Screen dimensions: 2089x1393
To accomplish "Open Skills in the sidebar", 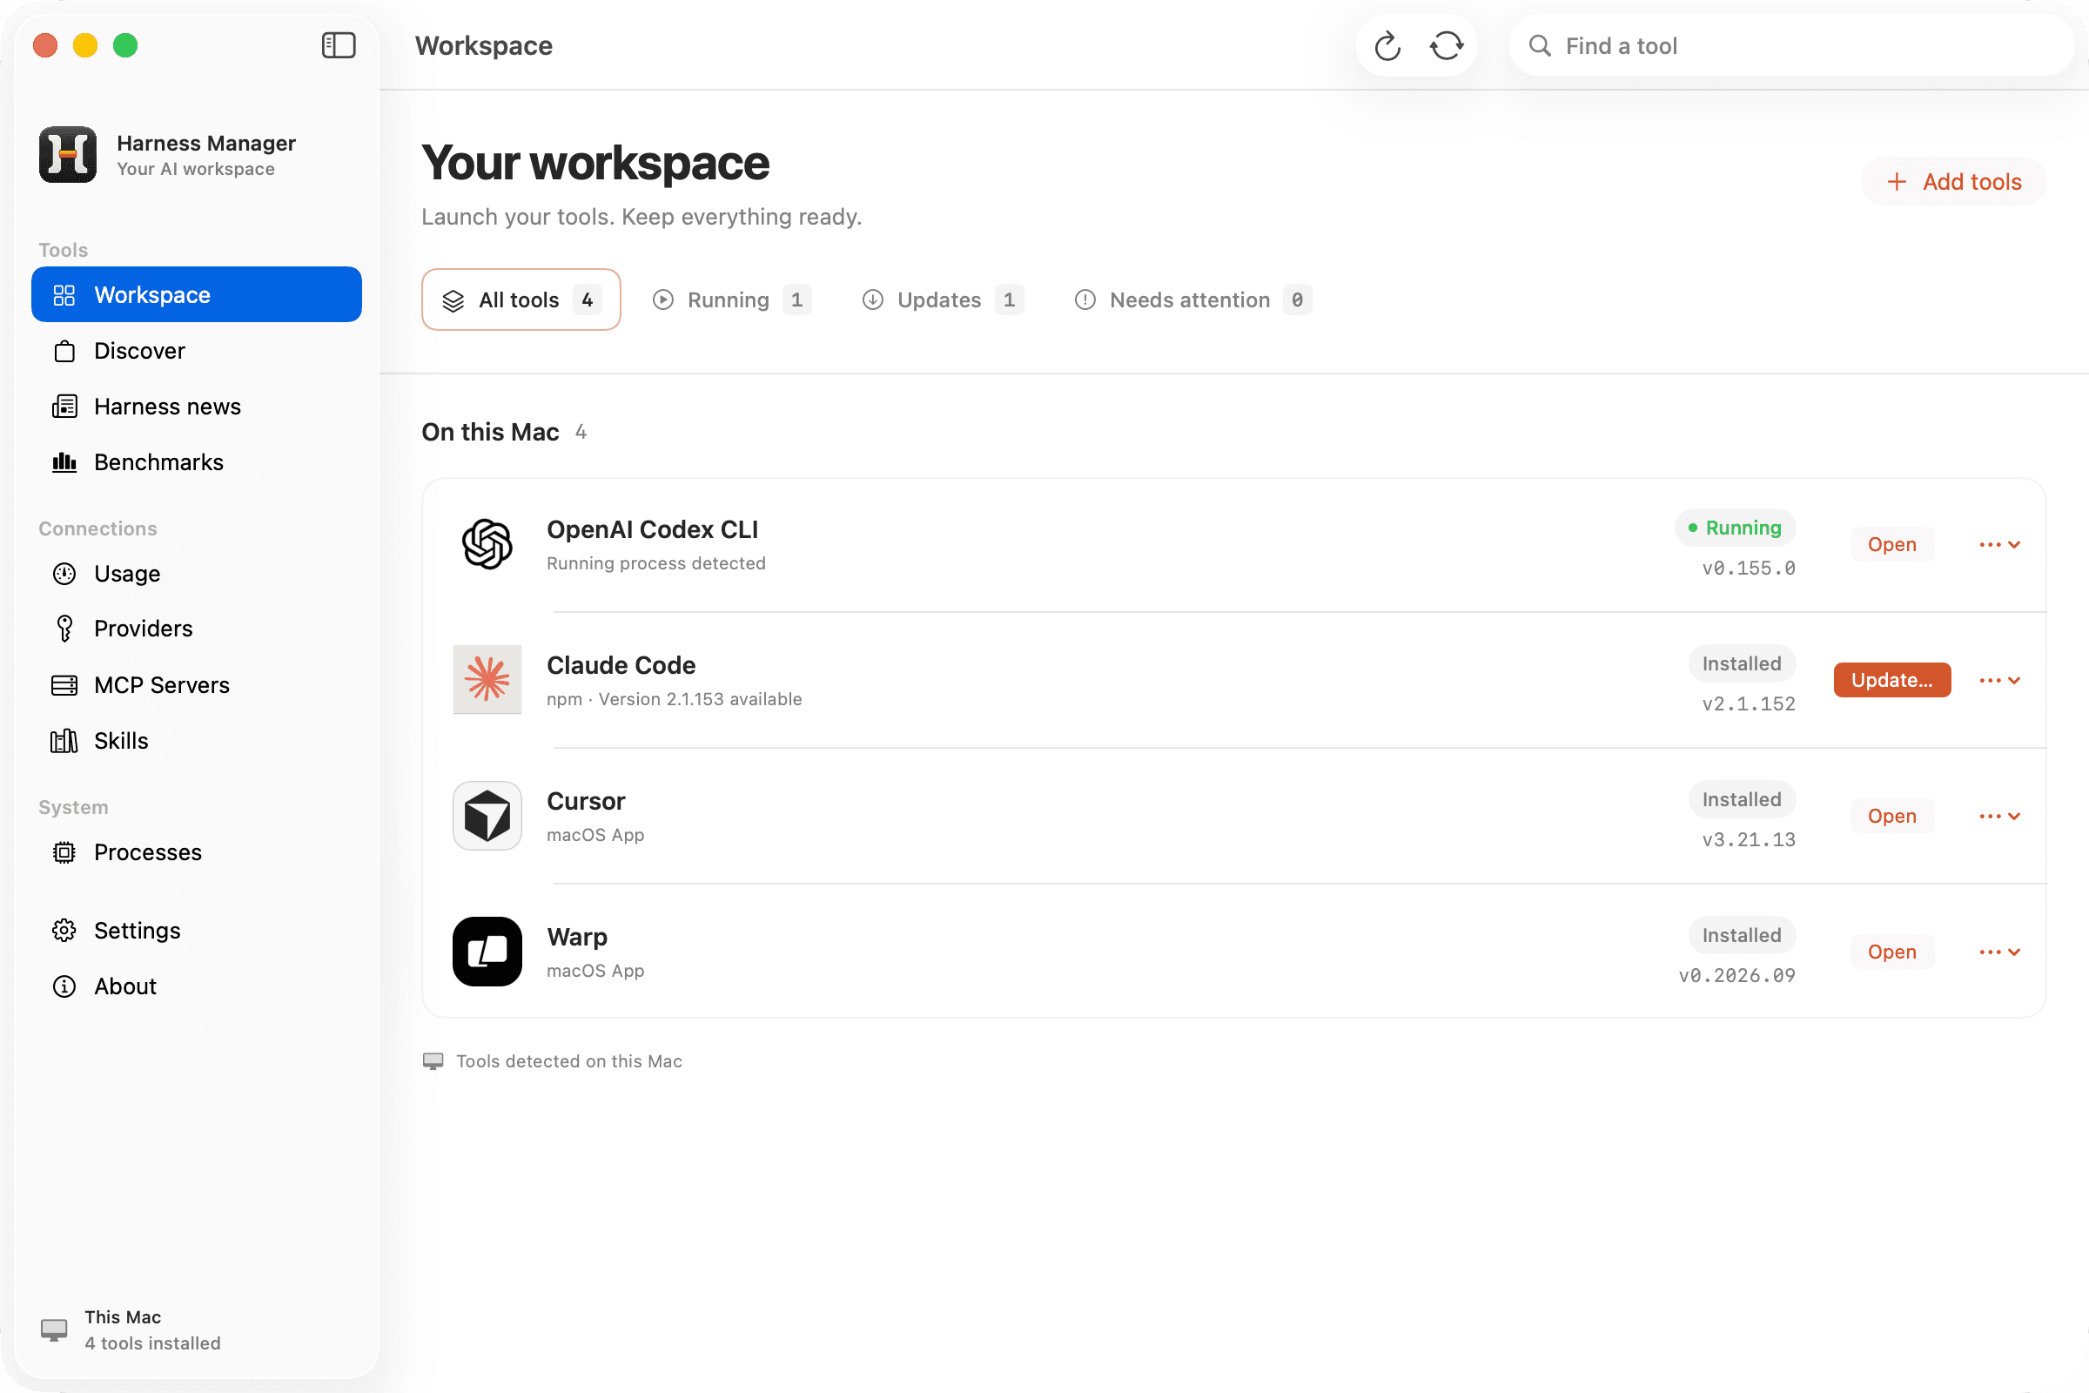I will click(197, 740).
